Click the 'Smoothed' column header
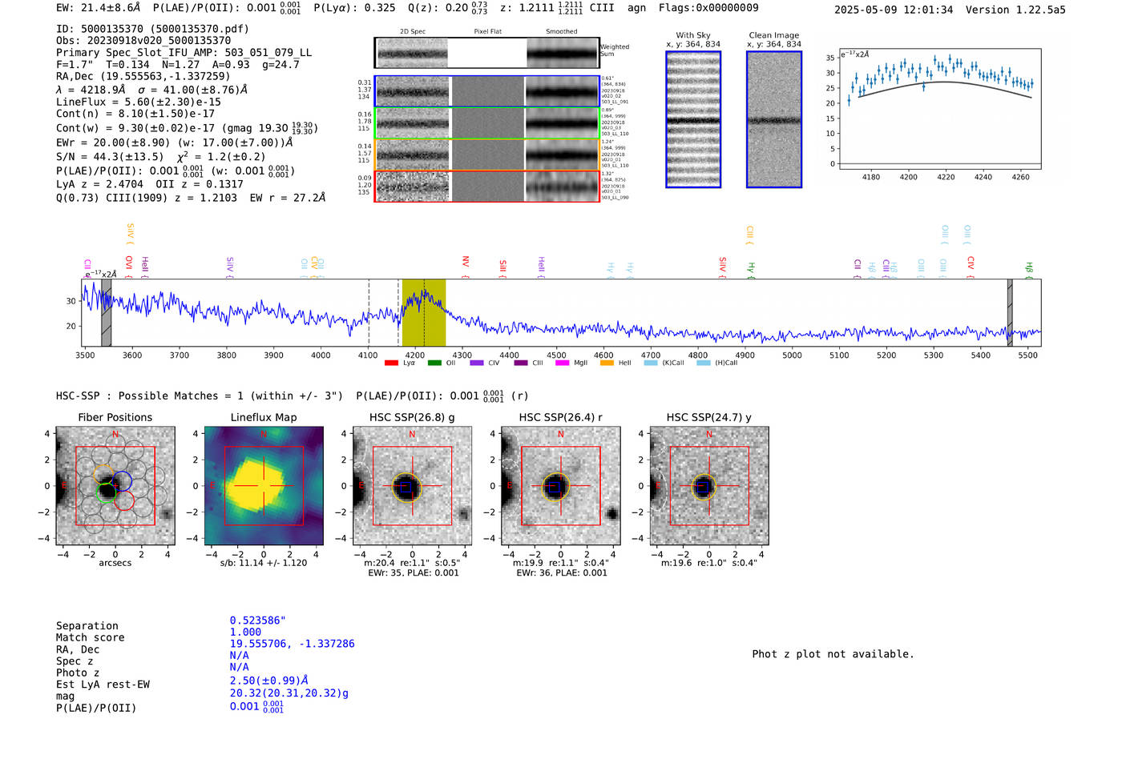 point(562,32)
